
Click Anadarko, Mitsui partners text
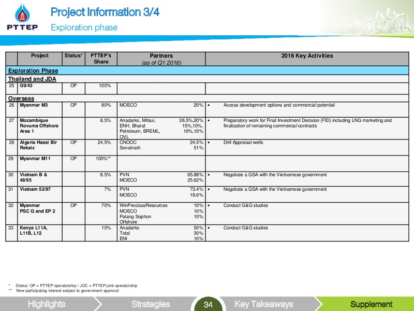click(x=137, y=121)
